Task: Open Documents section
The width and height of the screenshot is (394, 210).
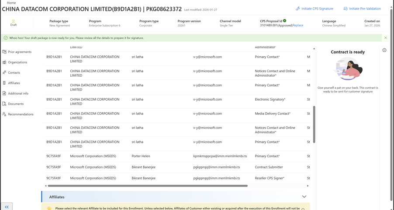Action: click(16, 104)
